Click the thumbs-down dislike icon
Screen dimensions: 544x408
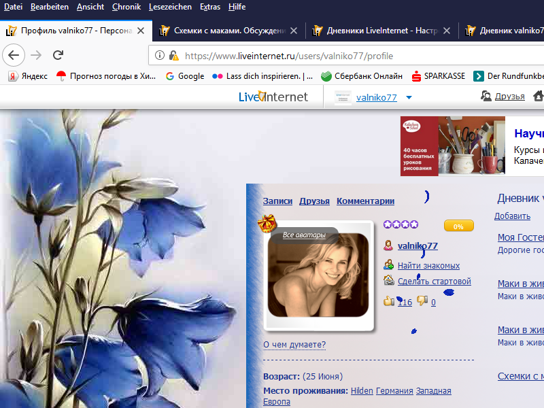pos(422,301)
